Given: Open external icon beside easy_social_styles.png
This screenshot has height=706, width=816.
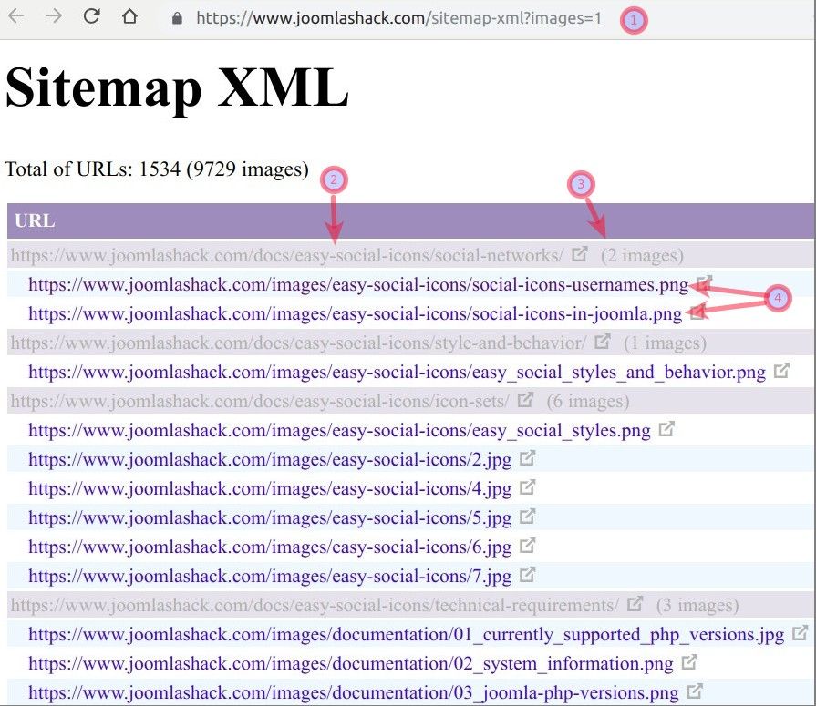Looking at the screenshot, I should point(666,429).
